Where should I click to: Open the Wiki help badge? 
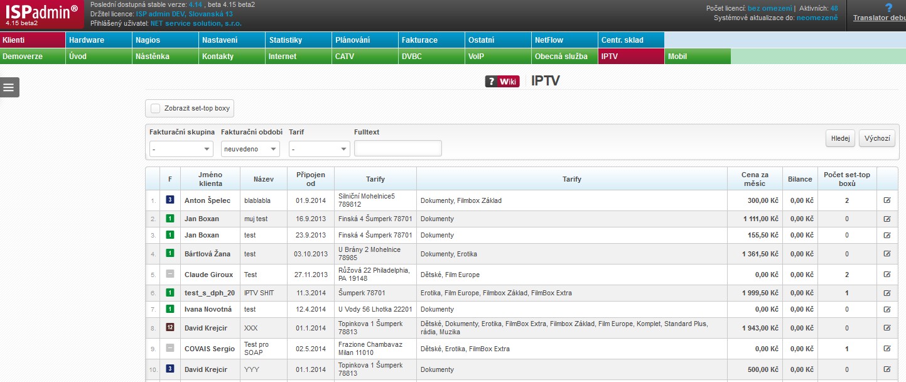click(502, 81)
